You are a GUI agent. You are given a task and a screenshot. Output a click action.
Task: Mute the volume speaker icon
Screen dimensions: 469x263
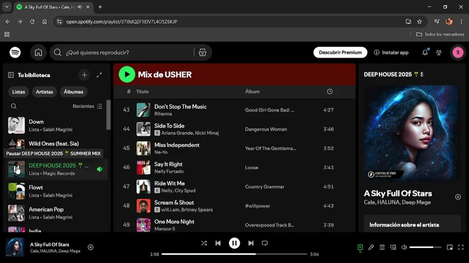pyautogui.click(x=404, y=247)
